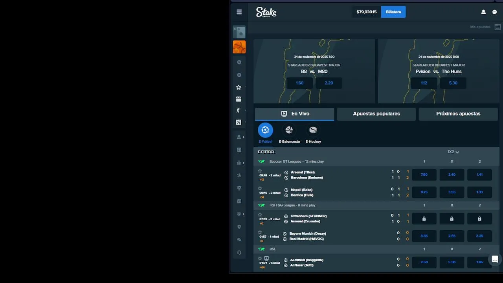The image size is (503, 283).
Task: Open the Dota 2 icon in sidebar
Action: point(239,122)
